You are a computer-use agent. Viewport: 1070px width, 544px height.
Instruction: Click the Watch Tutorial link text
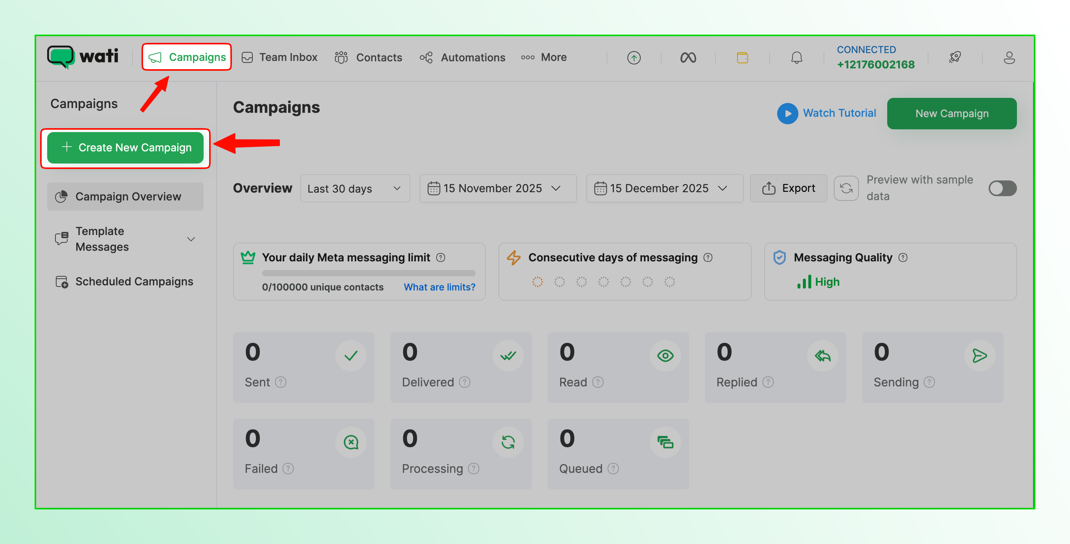[839, 113]
